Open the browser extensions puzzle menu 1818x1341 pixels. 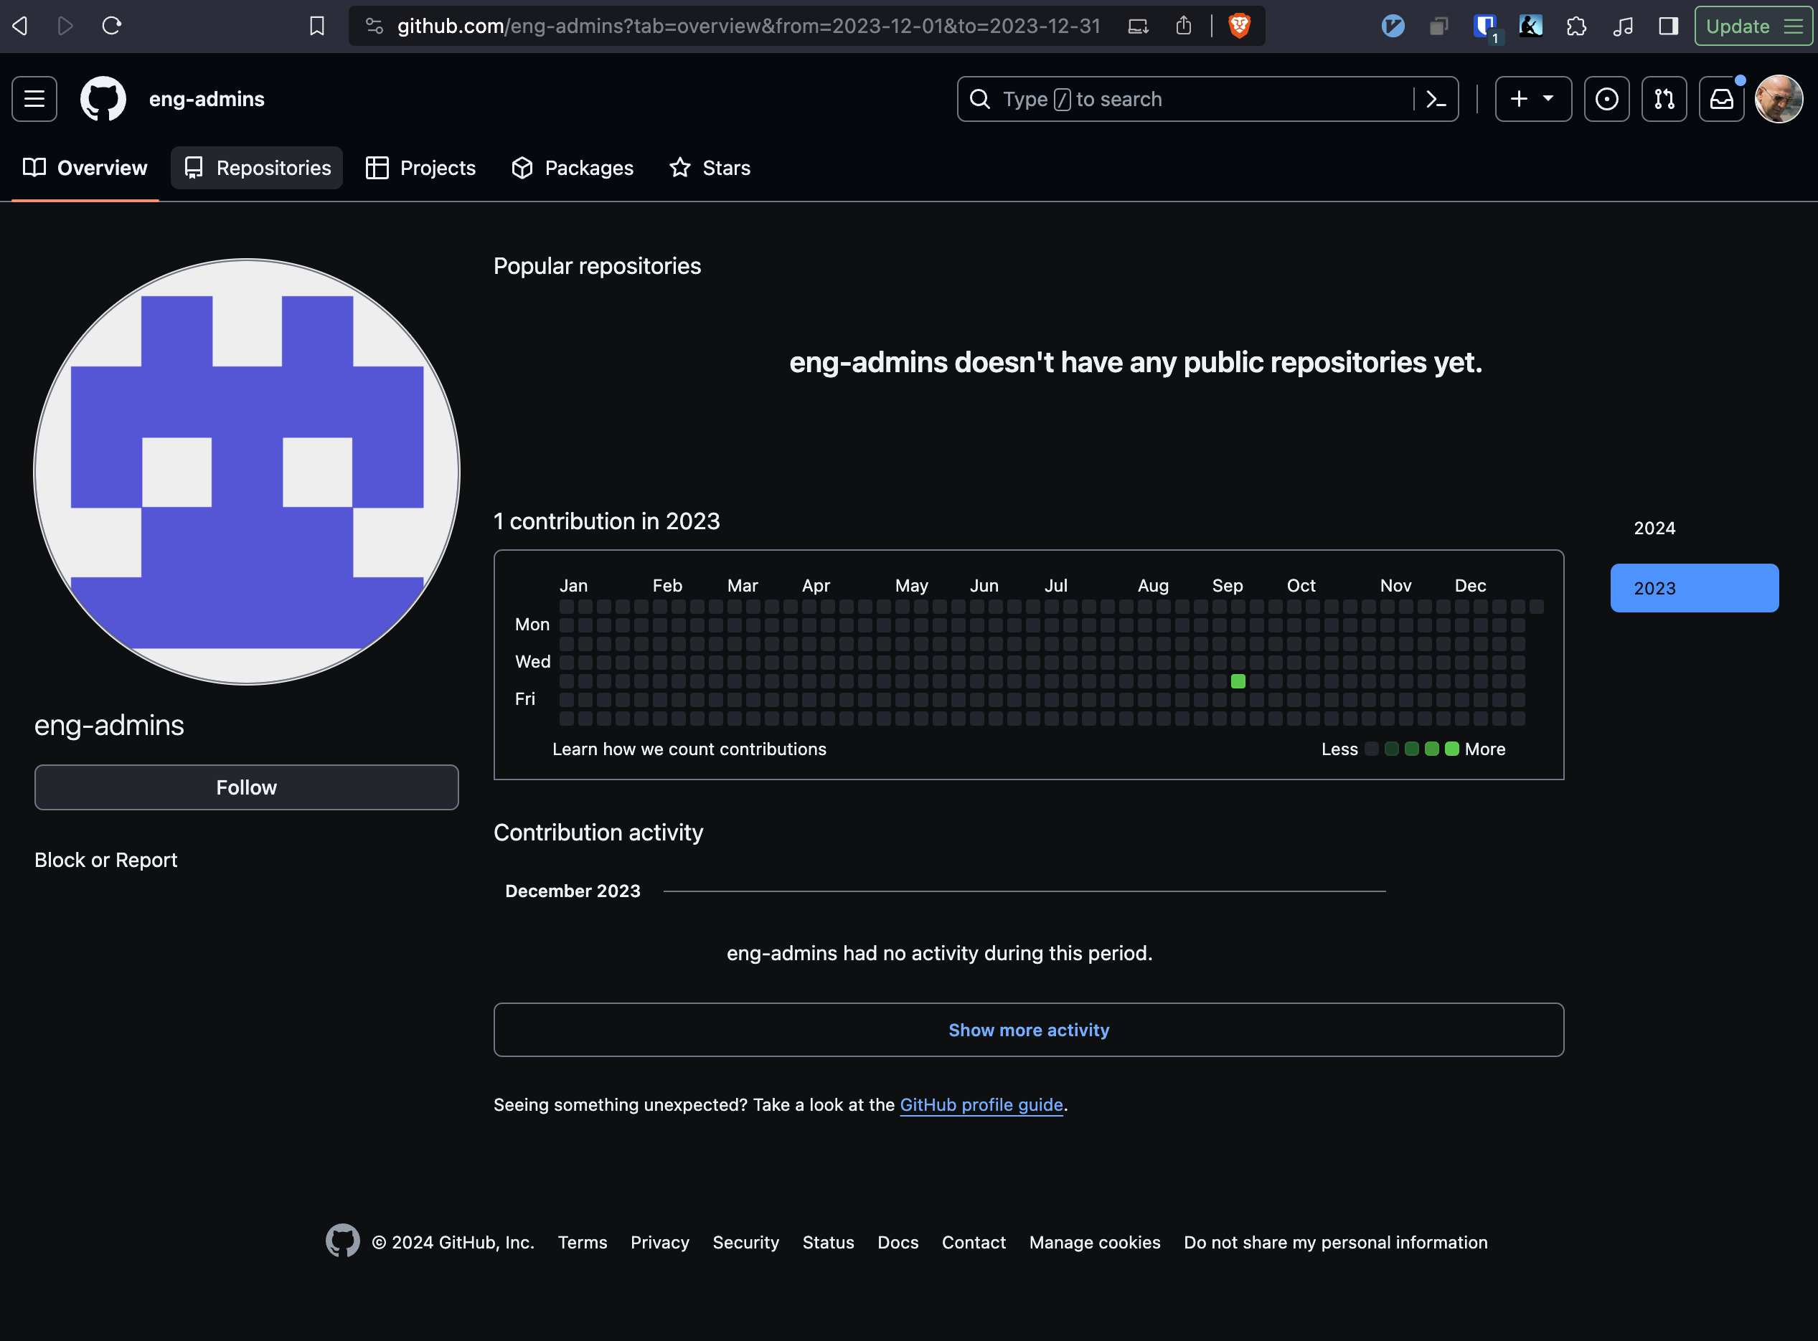pyautogui.click(x=1576, y=26)
